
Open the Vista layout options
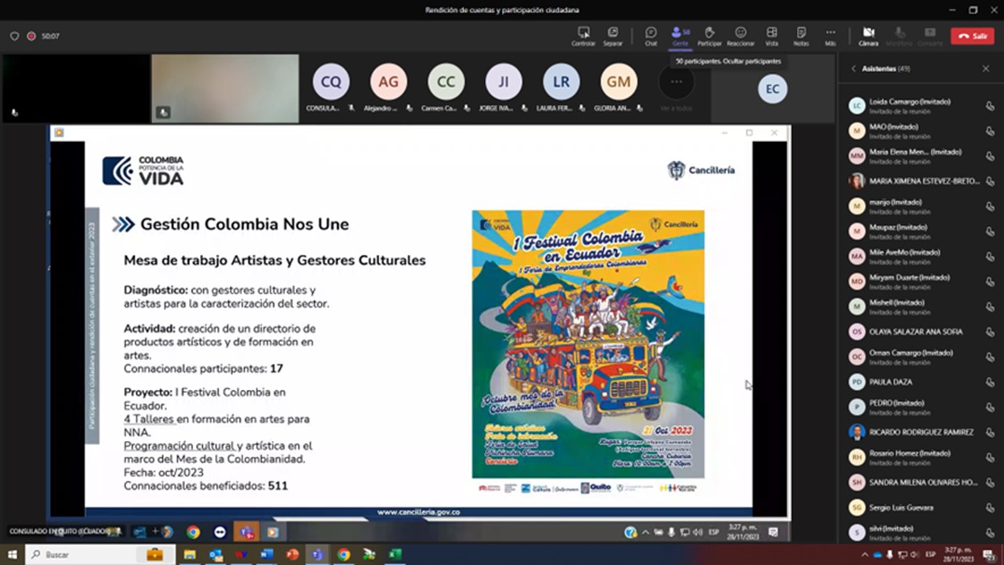[x=772, y=36]
